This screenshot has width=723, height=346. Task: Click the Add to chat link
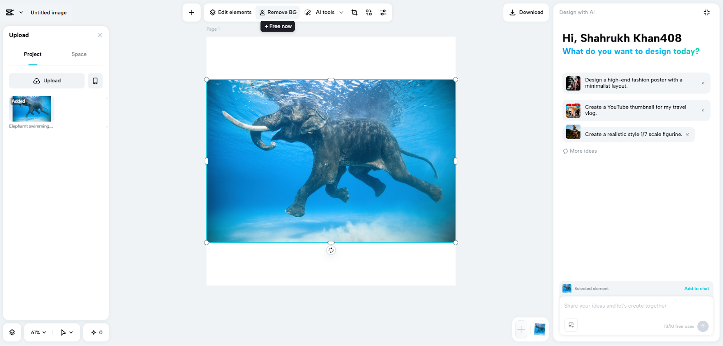(x=696, y=289)
